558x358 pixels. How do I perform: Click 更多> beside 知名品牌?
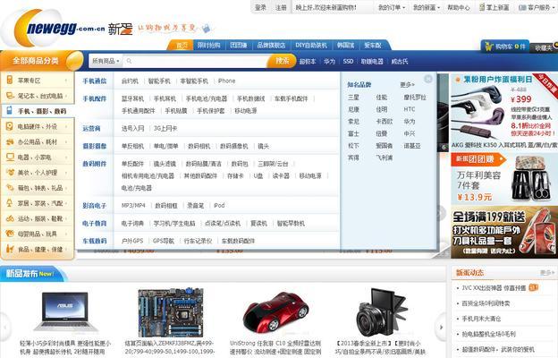click(407, 85)
